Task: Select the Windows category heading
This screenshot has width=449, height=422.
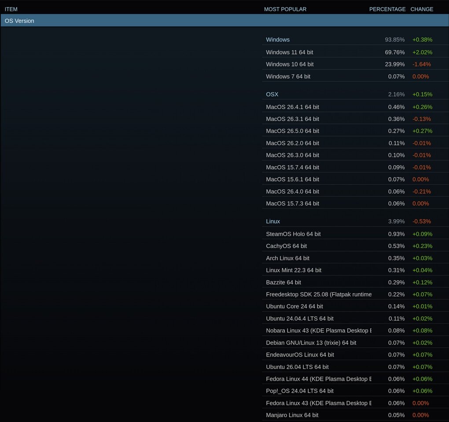Action: [277, 40]
